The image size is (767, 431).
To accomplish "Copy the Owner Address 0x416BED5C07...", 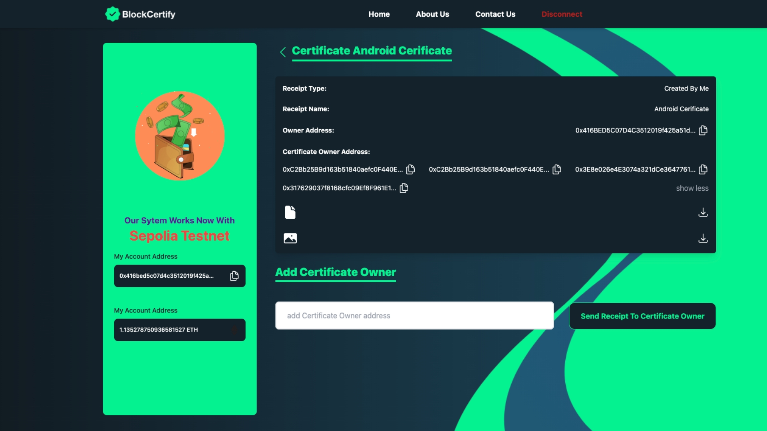I will point(703,130).
